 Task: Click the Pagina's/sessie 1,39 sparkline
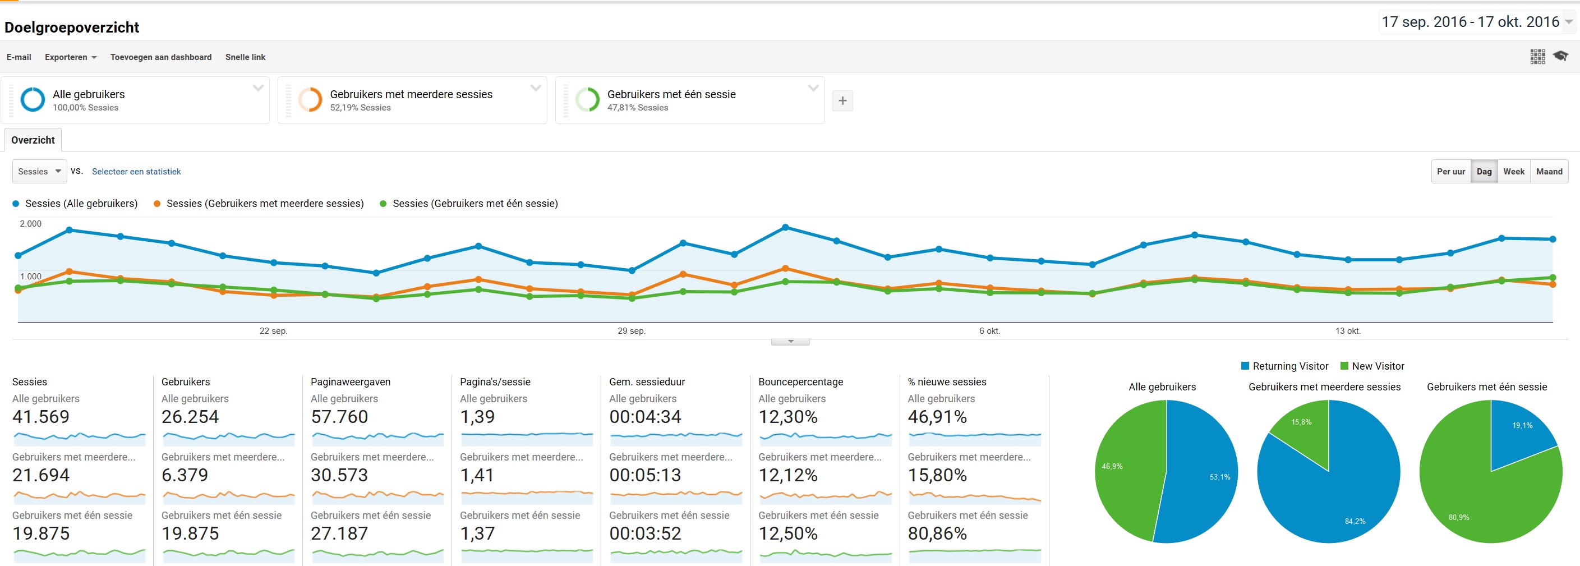coord(527,438)
